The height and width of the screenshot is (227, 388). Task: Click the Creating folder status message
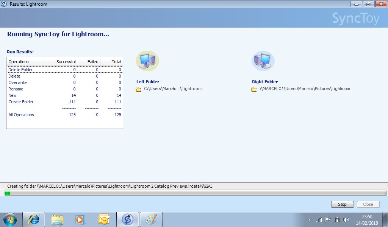[110, 186]
